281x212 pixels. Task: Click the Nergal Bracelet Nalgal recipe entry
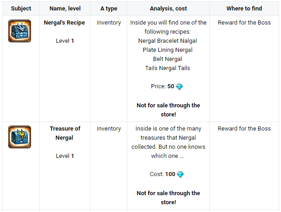tap(168, 41)
